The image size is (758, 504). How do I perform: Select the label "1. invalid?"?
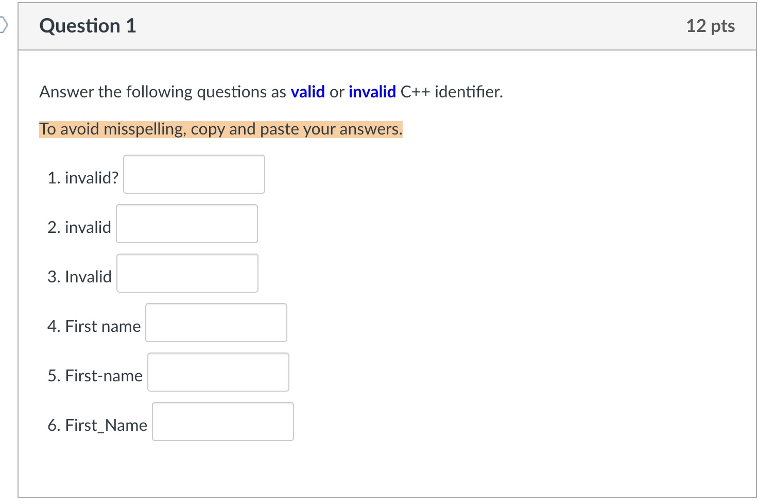[83, 177]
